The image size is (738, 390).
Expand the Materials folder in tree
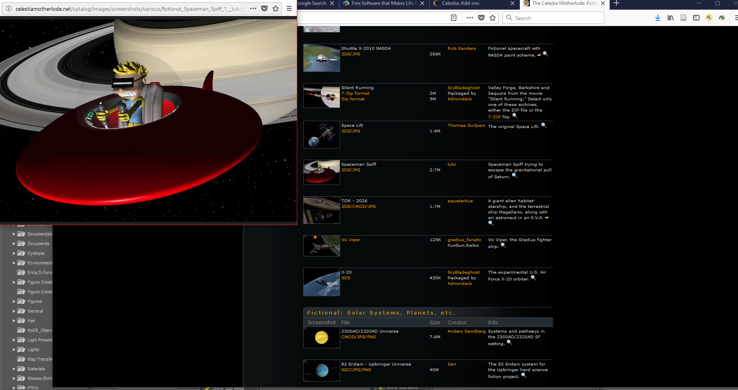pyautogui.click(x=14, y=369)
